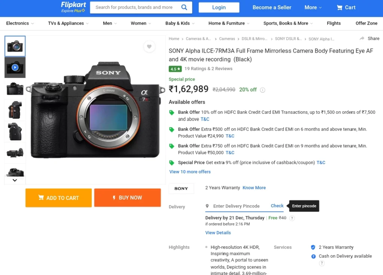Expand the Home & Furniture menu

point(229,24)
